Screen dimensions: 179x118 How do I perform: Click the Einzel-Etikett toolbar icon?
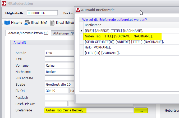click(52, 23)
